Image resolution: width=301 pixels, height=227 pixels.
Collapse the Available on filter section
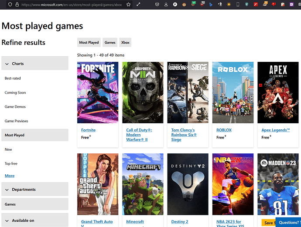pyautogui.click(x=35, y=220)
